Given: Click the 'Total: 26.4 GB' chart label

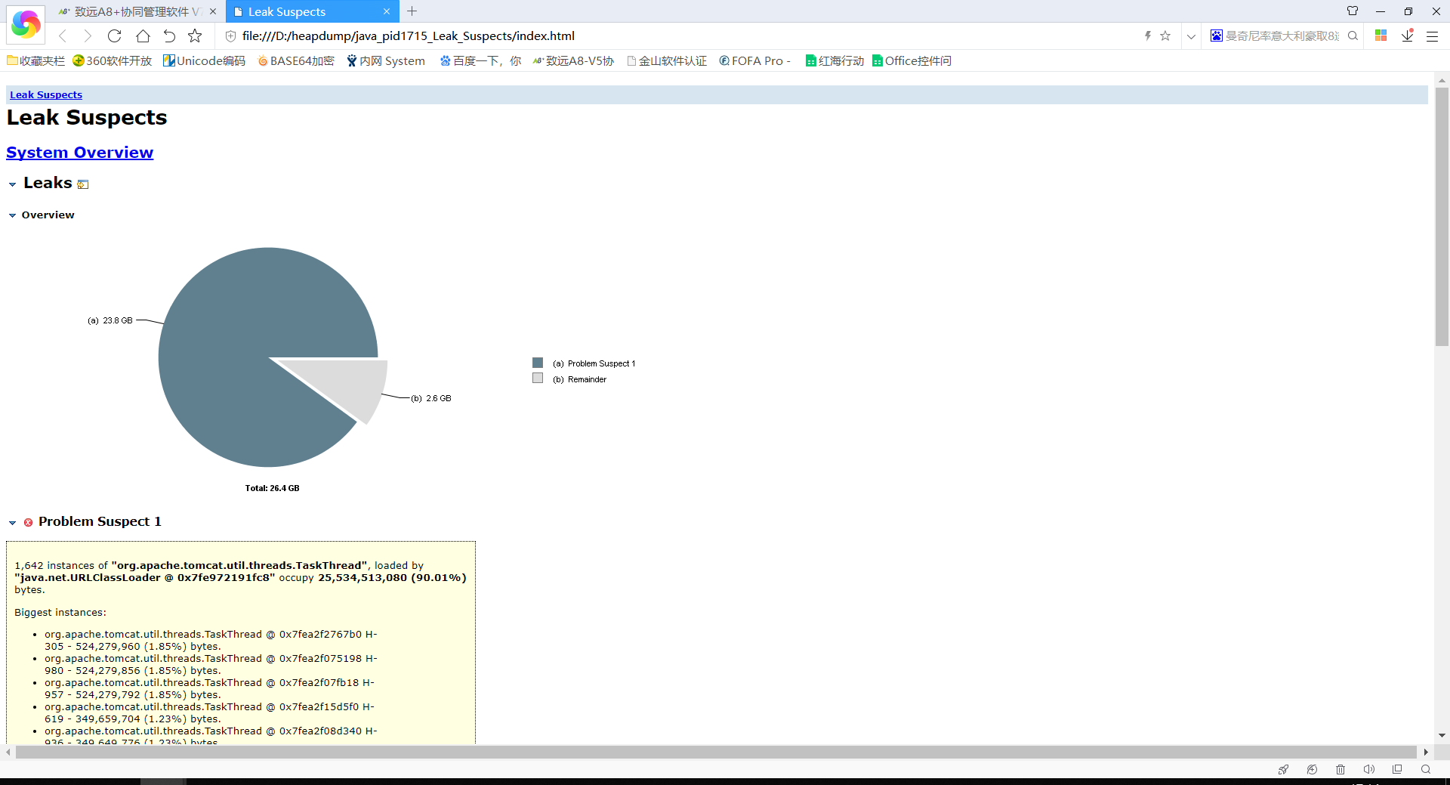Looking at the screenshot, I should (x=272, y=488).
